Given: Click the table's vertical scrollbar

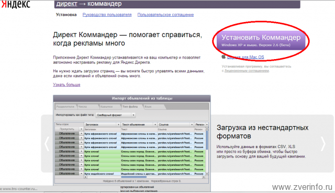Looking at the screenshot, I should [x=207, y=152].
